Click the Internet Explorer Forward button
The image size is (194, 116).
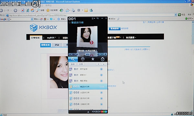click(15, 11)
